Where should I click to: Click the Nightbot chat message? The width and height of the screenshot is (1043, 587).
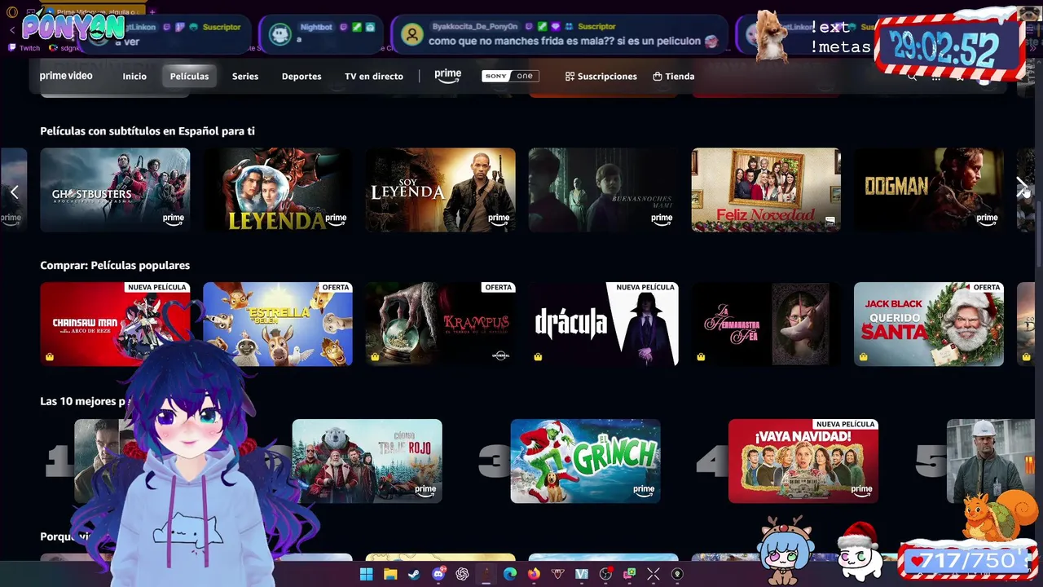pos(322,33)
